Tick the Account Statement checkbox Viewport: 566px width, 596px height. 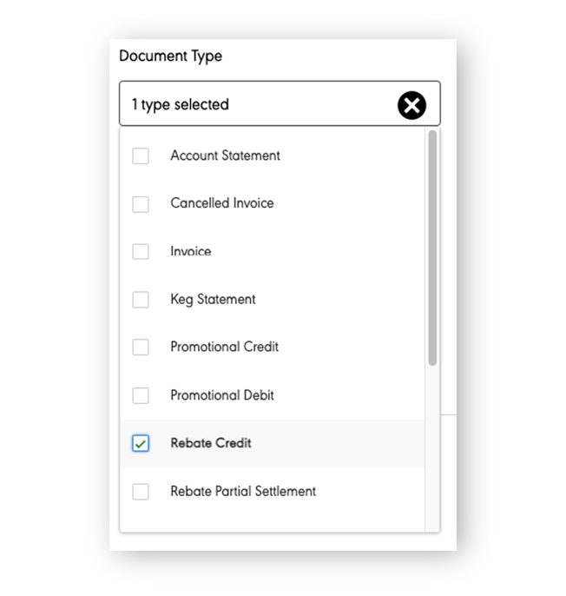coord(140,156)
